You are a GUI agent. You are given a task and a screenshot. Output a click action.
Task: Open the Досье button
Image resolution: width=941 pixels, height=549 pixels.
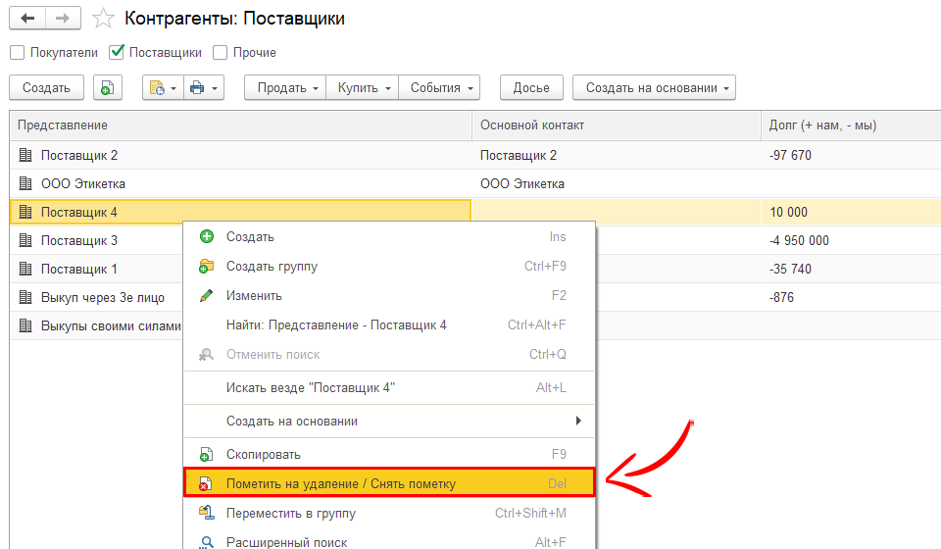coord(531,88)
